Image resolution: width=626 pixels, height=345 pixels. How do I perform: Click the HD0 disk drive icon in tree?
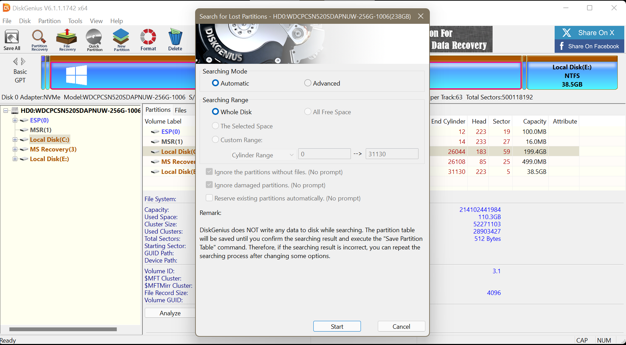pyautogui.click(x=15, y=110)
